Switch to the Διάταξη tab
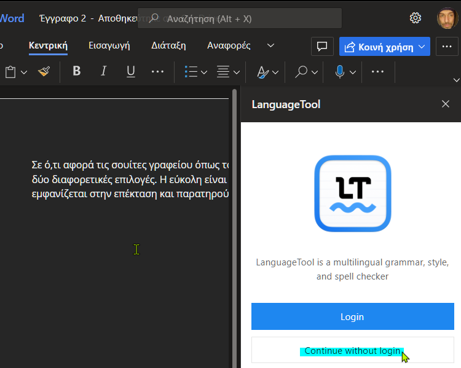461x368 pixels. click(168, 45)
